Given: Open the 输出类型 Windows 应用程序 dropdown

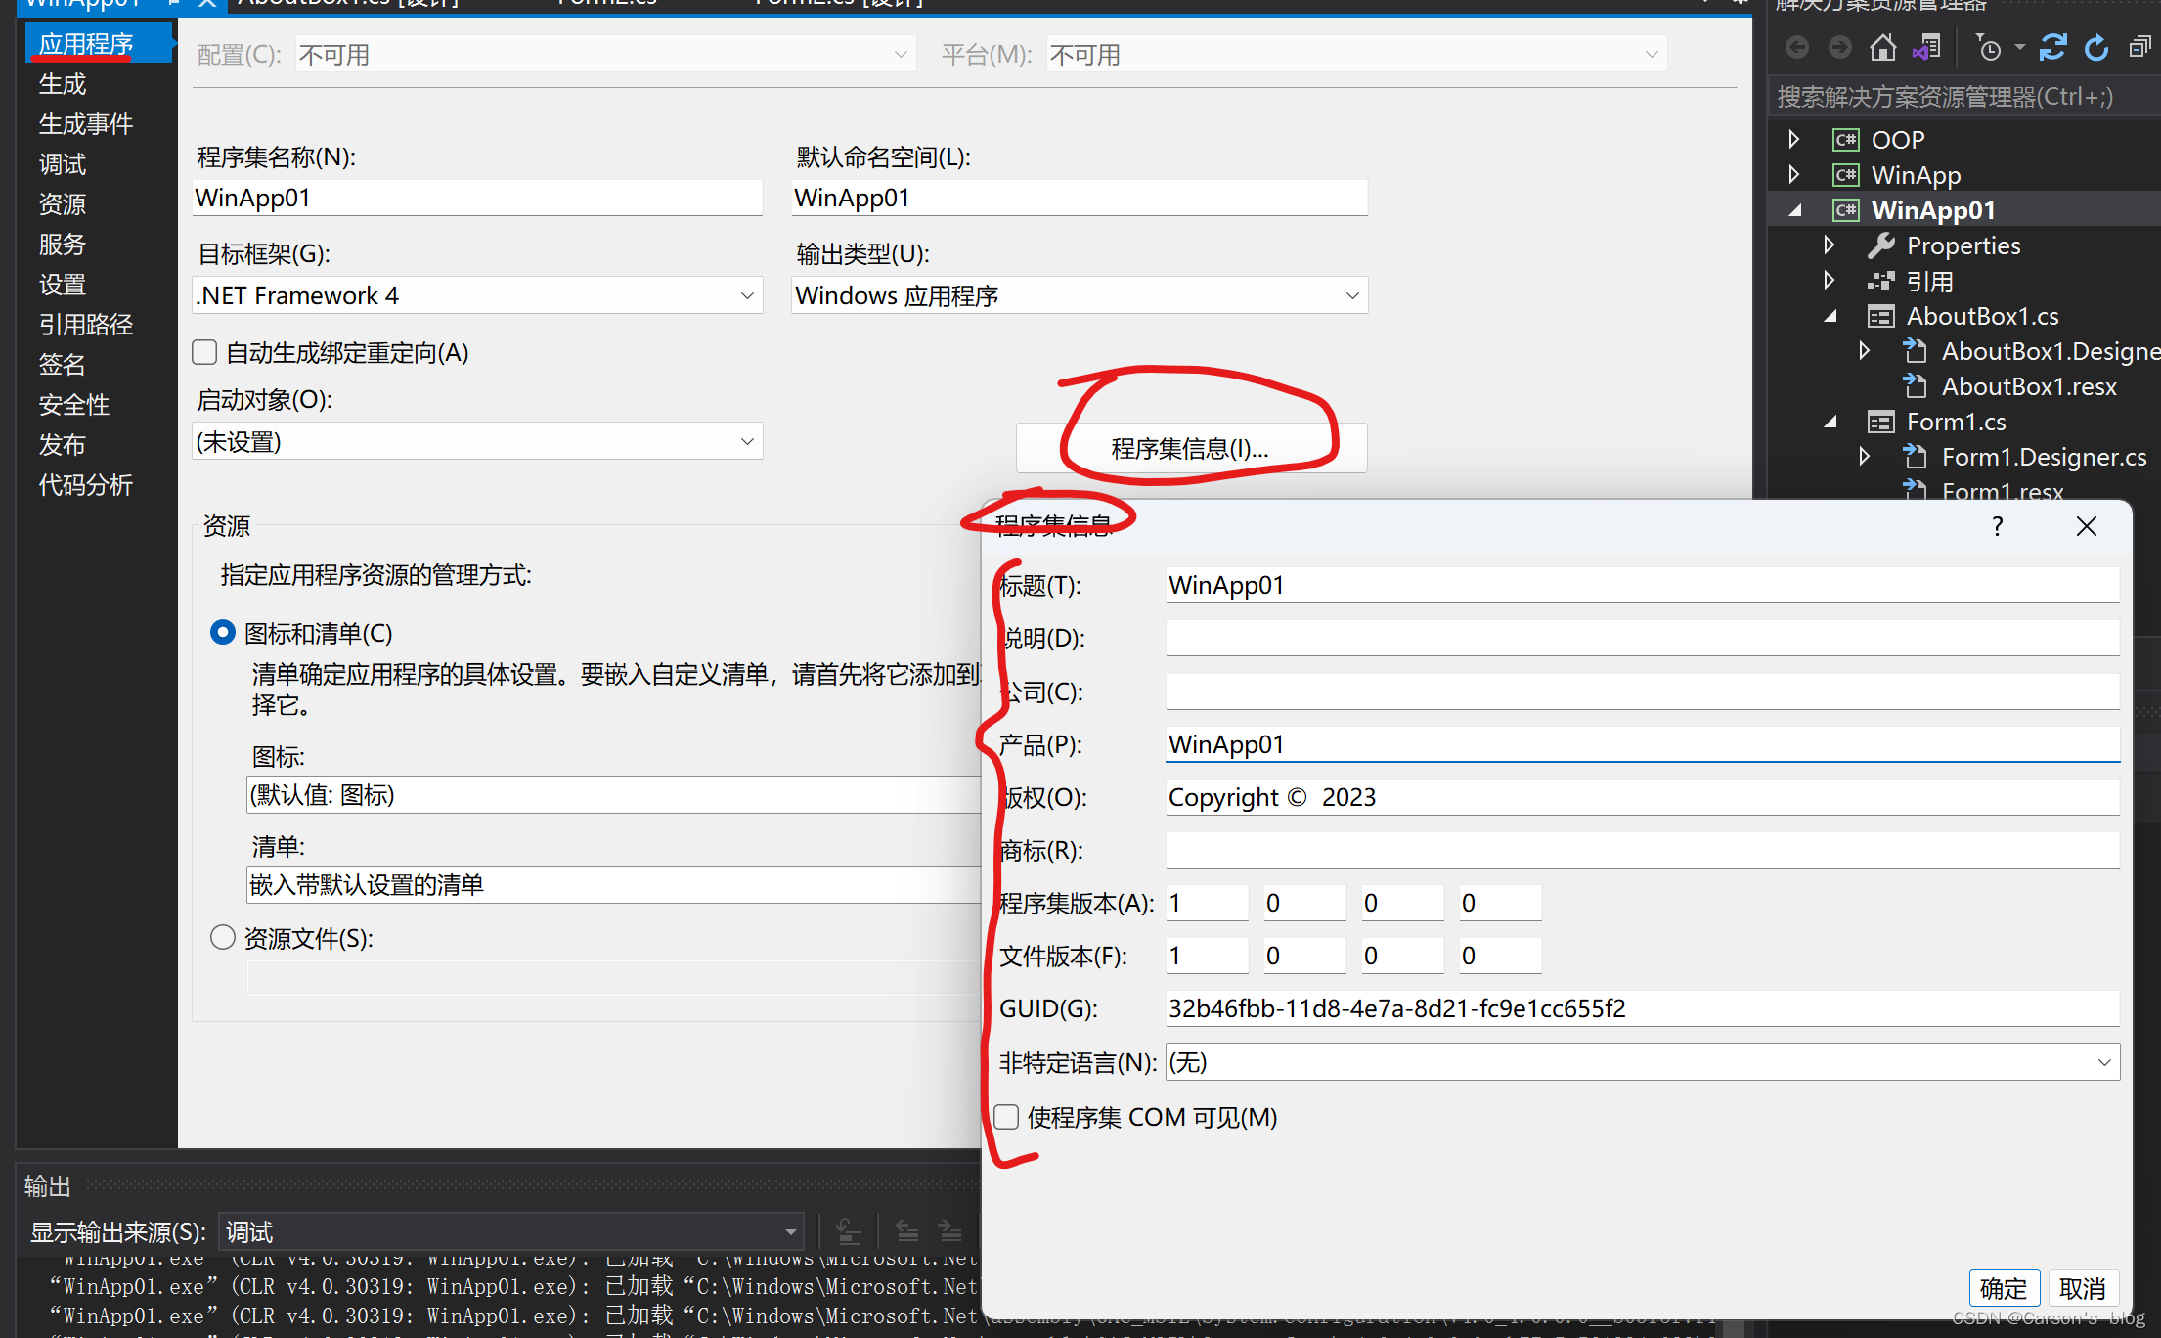Looking at the screenshot, I should [1080, 295].
